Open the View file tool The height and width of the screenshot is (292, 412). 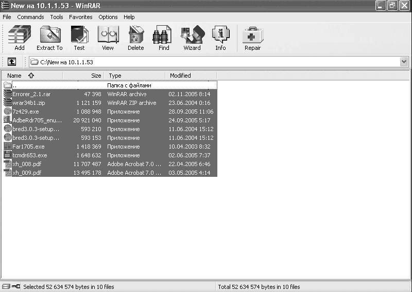(108, 38)
